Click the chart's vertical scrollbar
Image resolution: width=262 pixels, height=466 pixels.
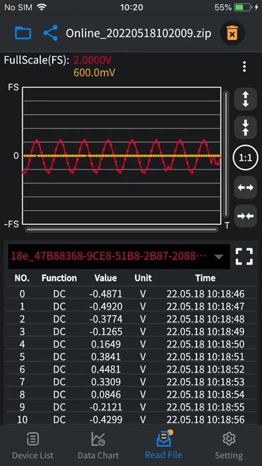tap(226, 154)
